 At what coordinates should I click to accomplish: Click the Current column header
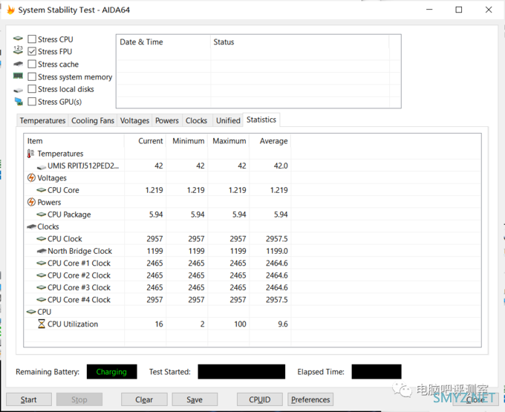pos(146,141)
